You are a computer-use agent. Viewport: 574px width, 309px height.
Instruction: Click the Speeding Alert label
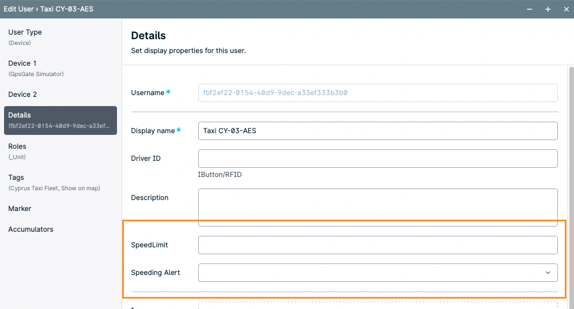[x=156, y=273]
